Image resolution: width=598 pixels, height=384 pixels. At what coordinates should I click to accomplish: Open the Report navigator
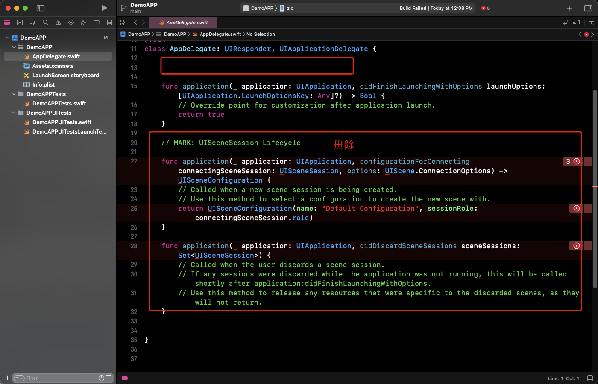109,23
